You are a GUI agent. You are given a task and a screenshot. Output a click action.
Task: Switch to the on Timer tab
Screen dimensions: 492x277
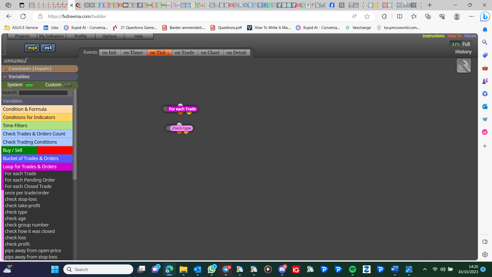(x=133, y=53)
